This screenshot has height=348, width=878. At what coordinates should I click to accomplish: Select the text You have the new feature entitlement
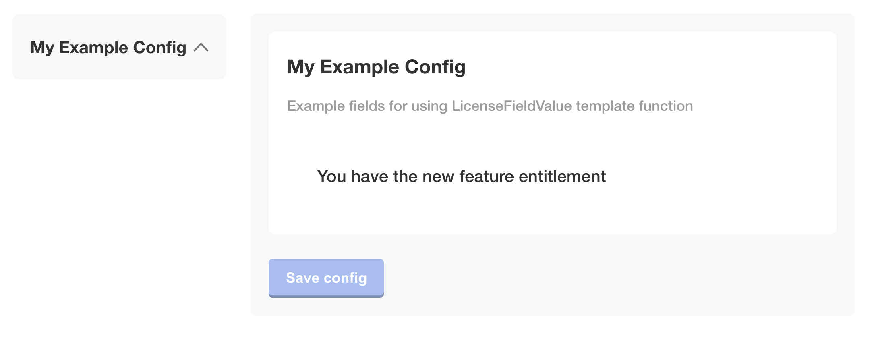[462, 176]
